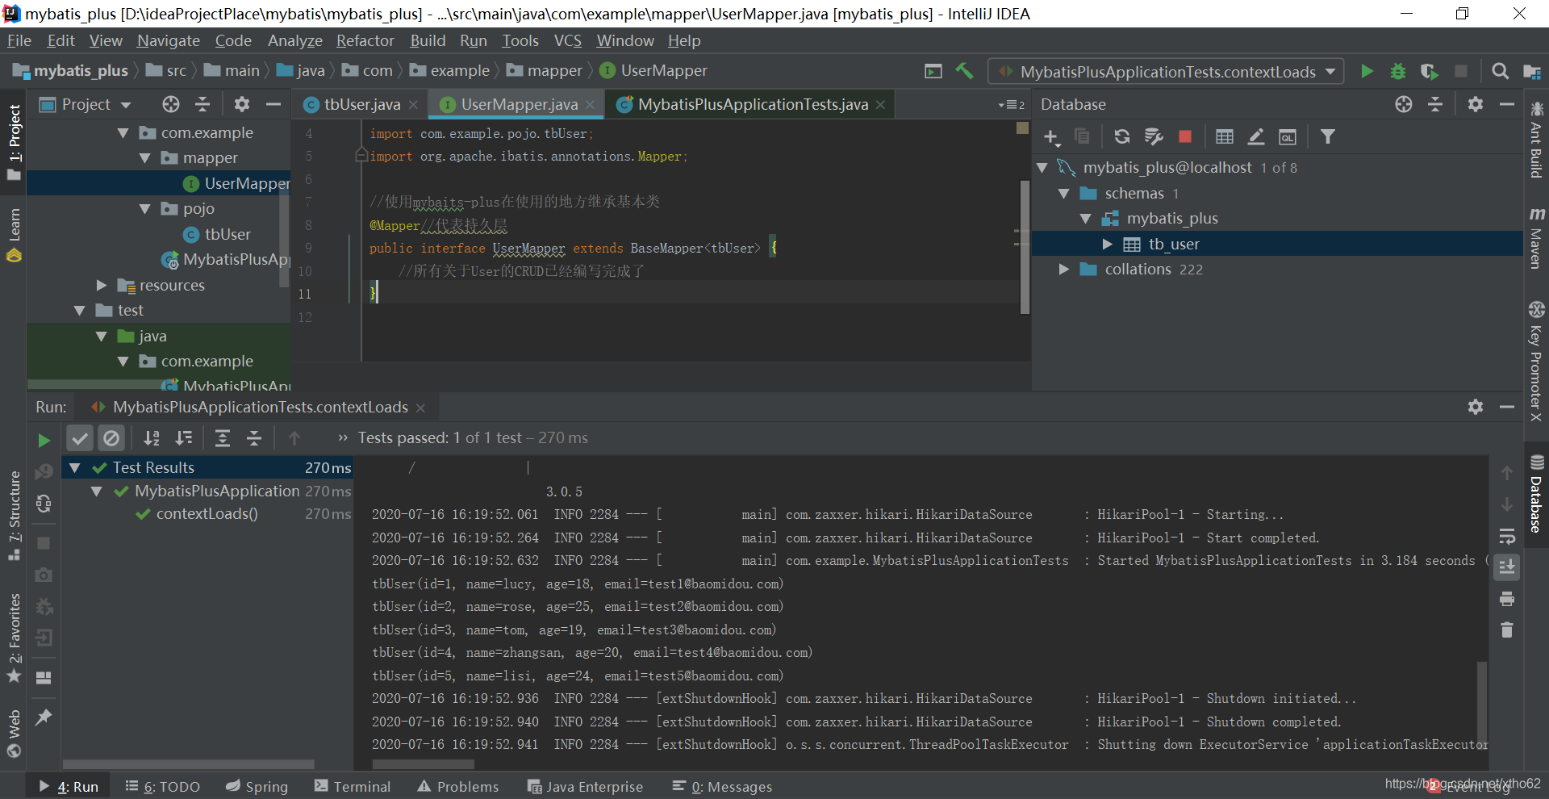The height and width of the screenshot is (799, 1549).
Task: Close the UserMapper.java editor tab
Action: coord(590,105)
